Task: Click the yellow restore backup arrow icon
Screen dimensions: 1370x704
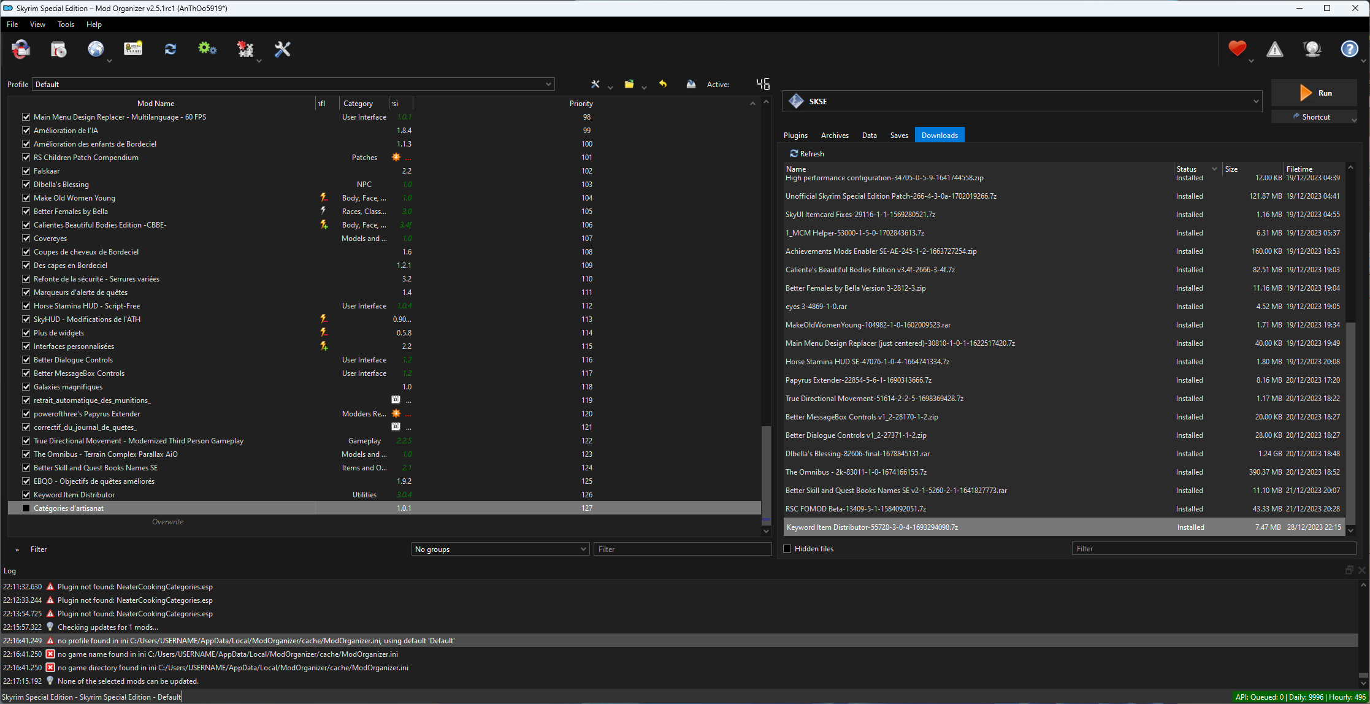Action: click(663, 84)
